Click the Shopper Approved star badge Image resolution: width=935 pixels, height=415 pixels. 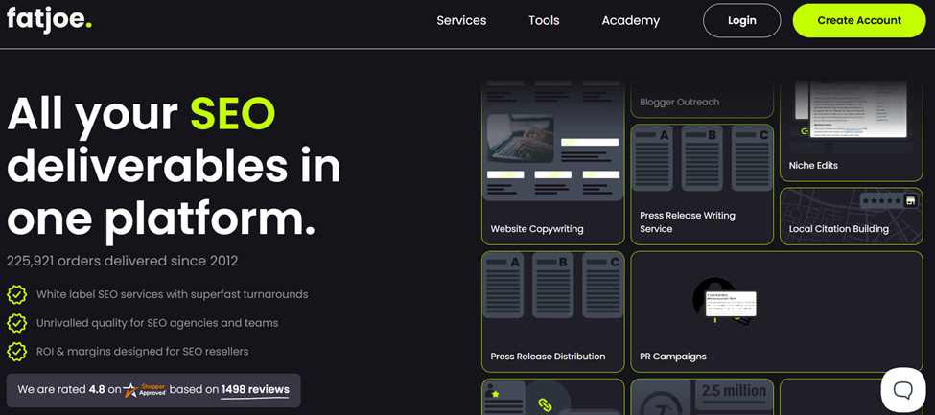(144, 390)
